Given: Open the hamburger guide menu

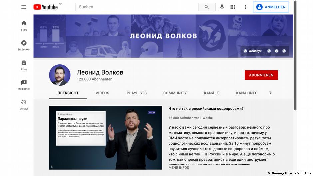Looking at the screenshot, I should (x=24, y=7).
